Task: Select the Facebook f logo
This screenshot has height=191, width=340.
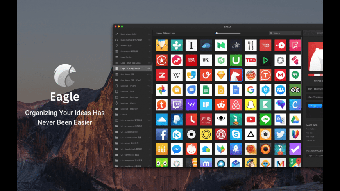Action: pos(162,134)
